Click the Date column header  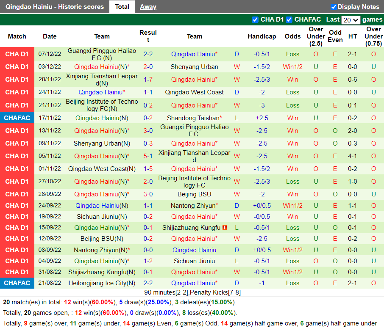tap(50, 36)
